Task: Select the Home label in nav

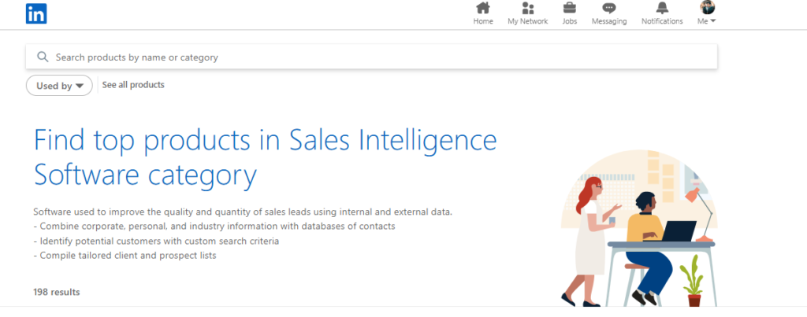Action: point(483,21)
